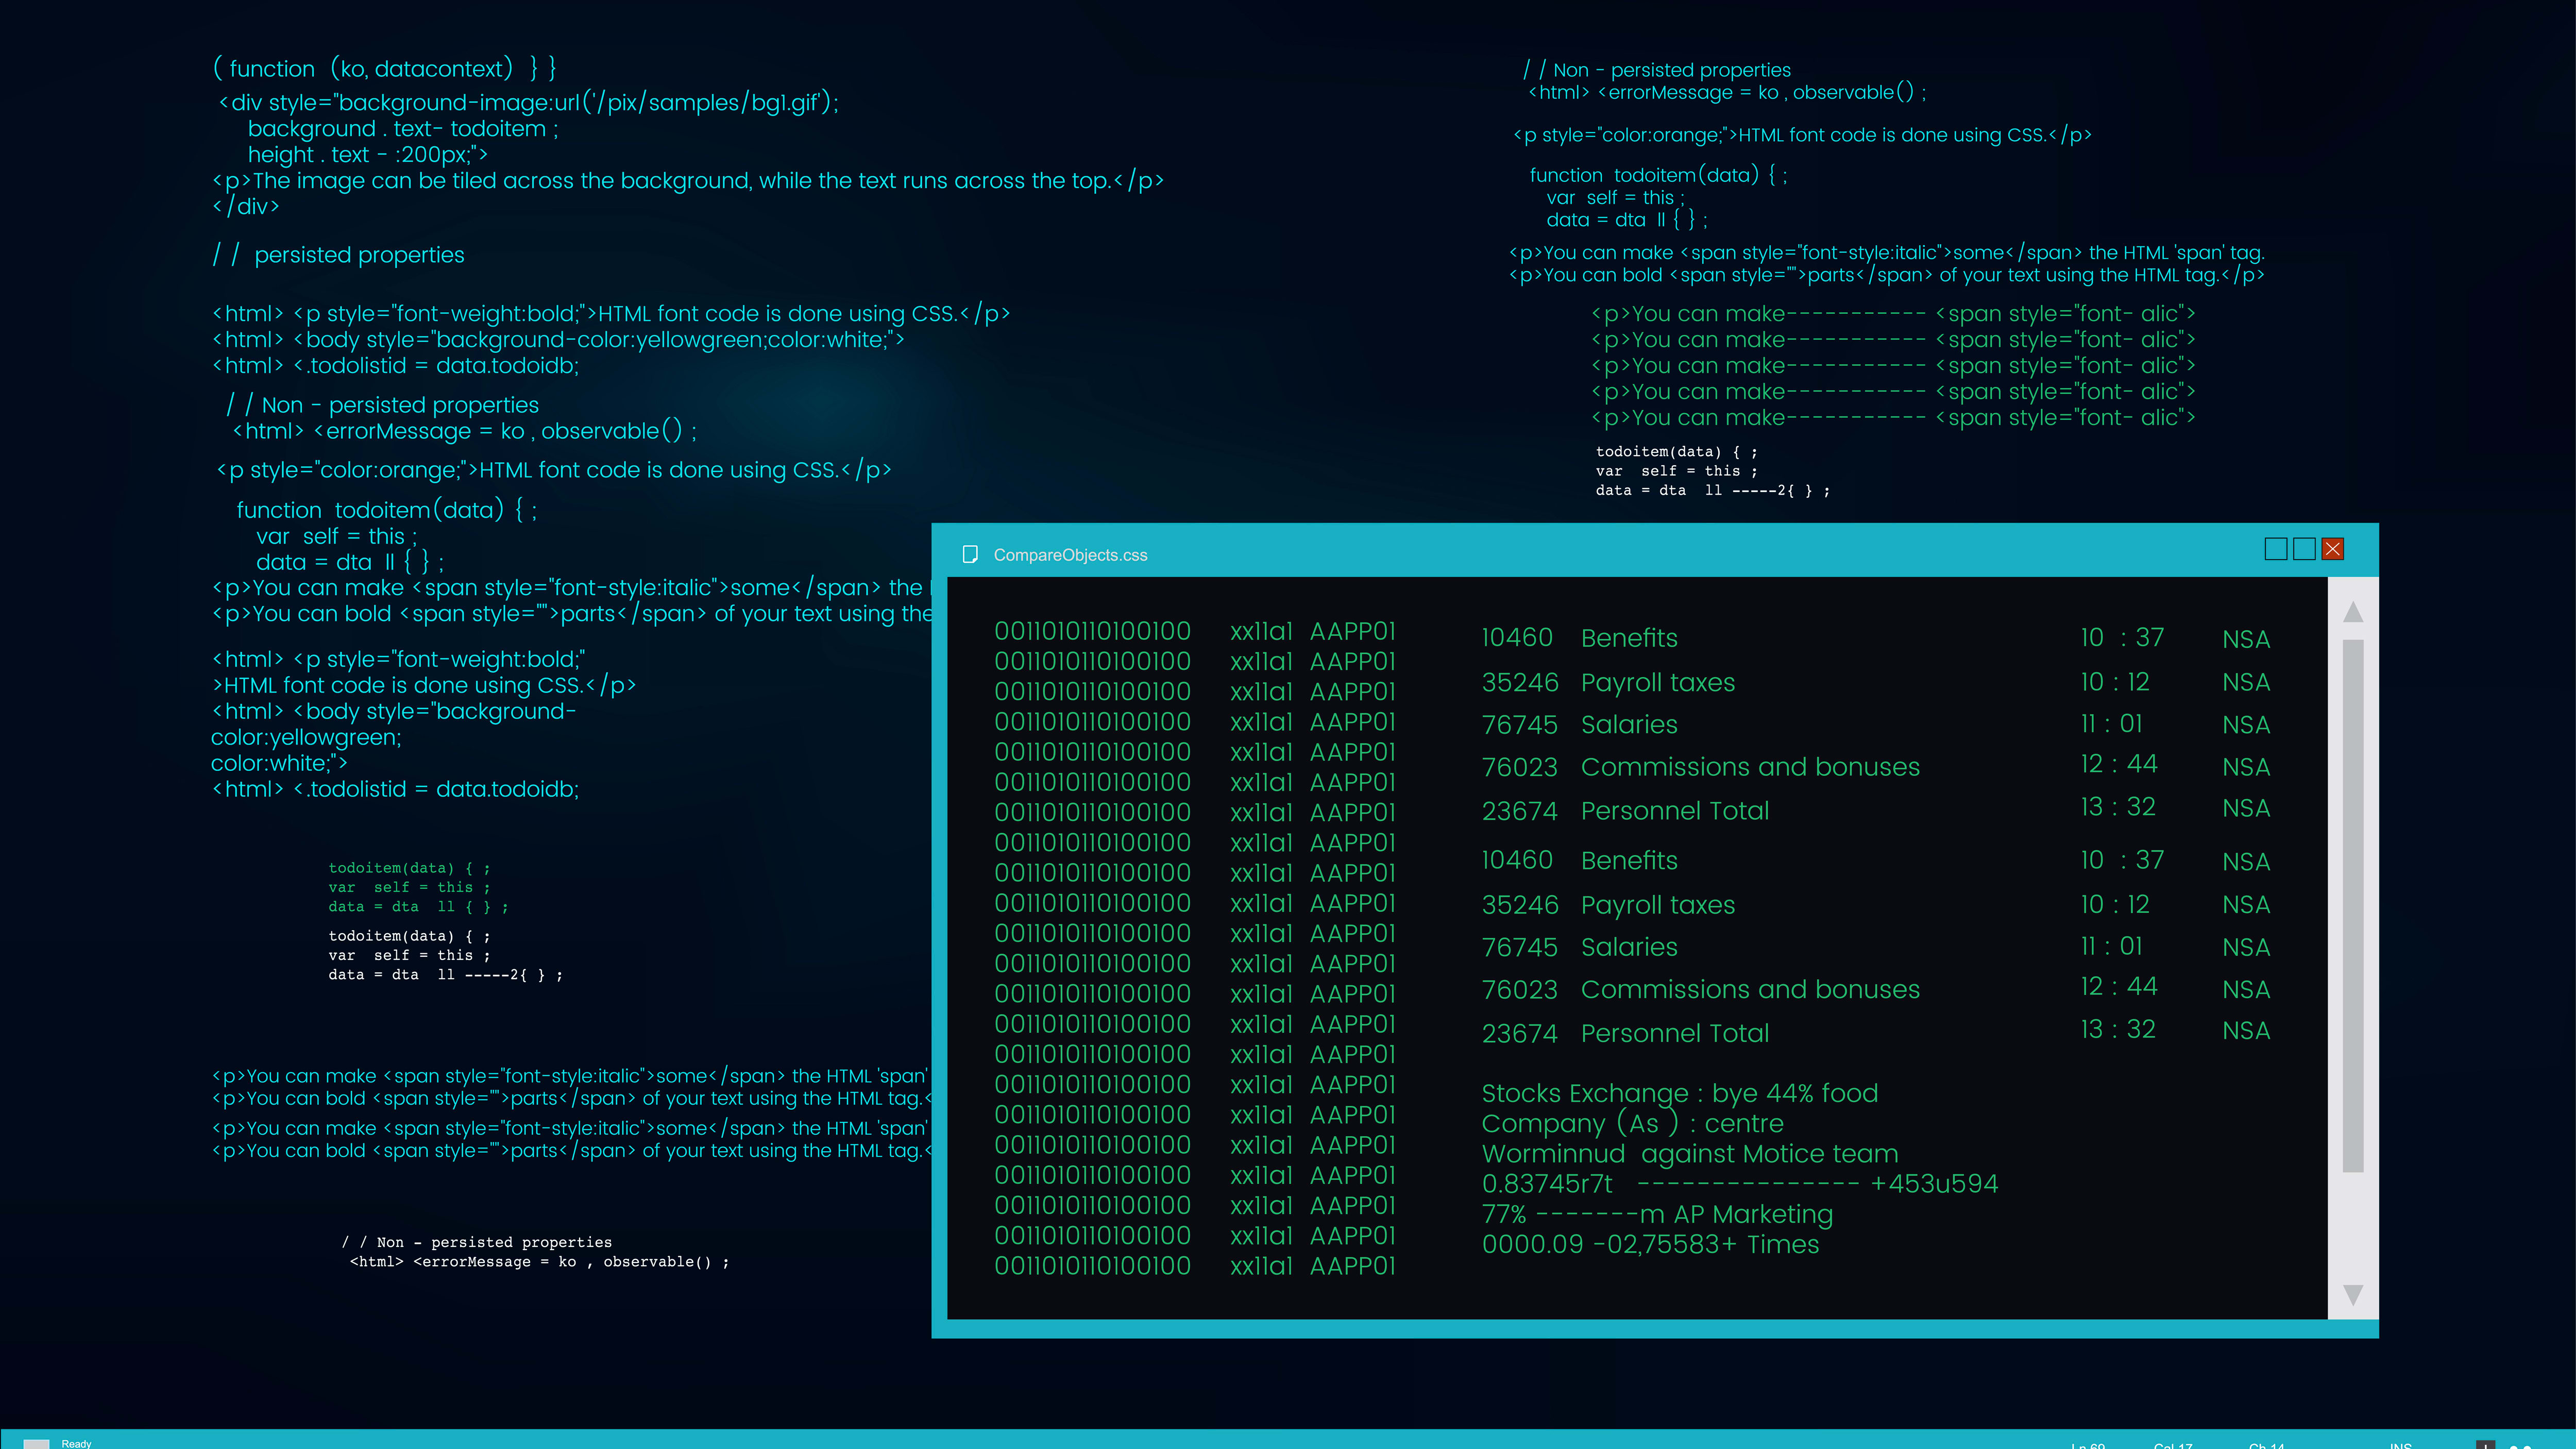Click the standalone 'color:white;">' code line
This screenshot has width=2576, height=1449.
coord(279,764)
